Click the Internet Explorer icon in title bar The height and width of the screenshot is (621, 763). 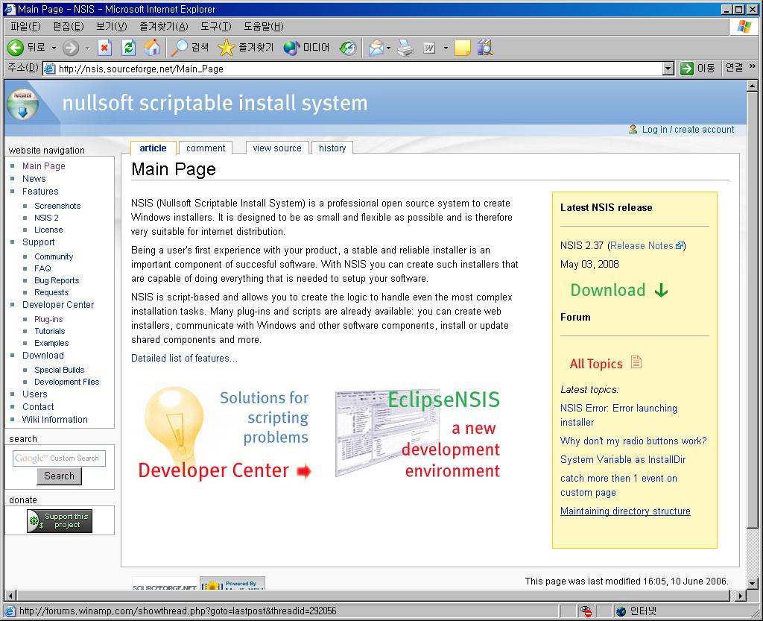tap(10, 9)
